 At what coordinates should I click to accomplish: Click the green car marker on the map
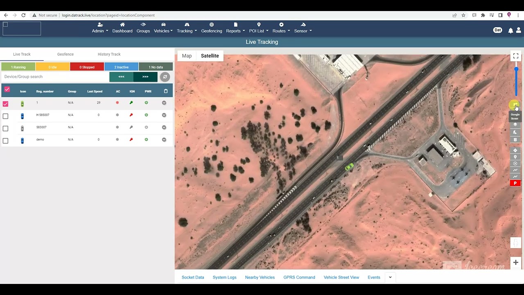point(349,166)
